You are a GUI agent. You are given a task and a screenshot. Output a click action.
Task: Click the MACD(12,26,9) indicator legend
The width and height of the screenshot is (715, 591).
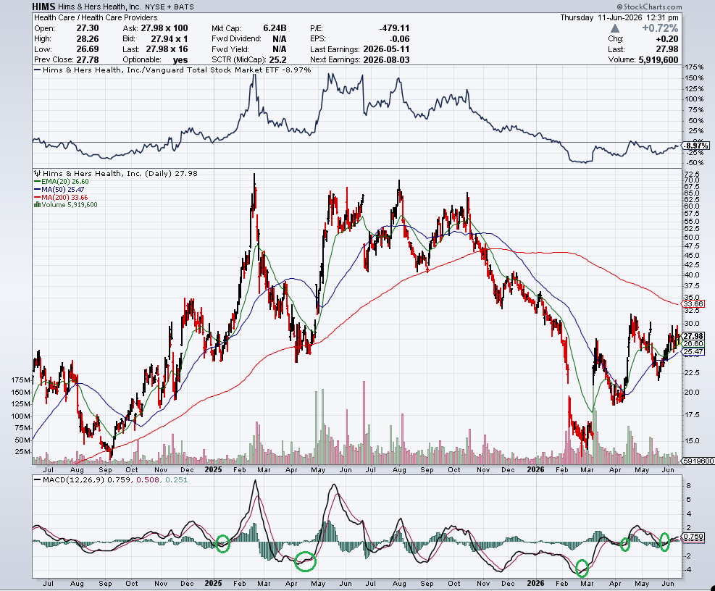[x=110, y=479]
